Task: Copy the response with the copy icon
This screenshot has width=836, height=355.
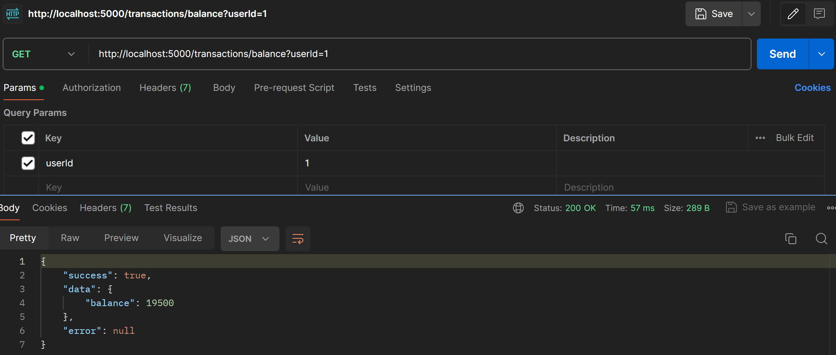Action: [790, 239]
